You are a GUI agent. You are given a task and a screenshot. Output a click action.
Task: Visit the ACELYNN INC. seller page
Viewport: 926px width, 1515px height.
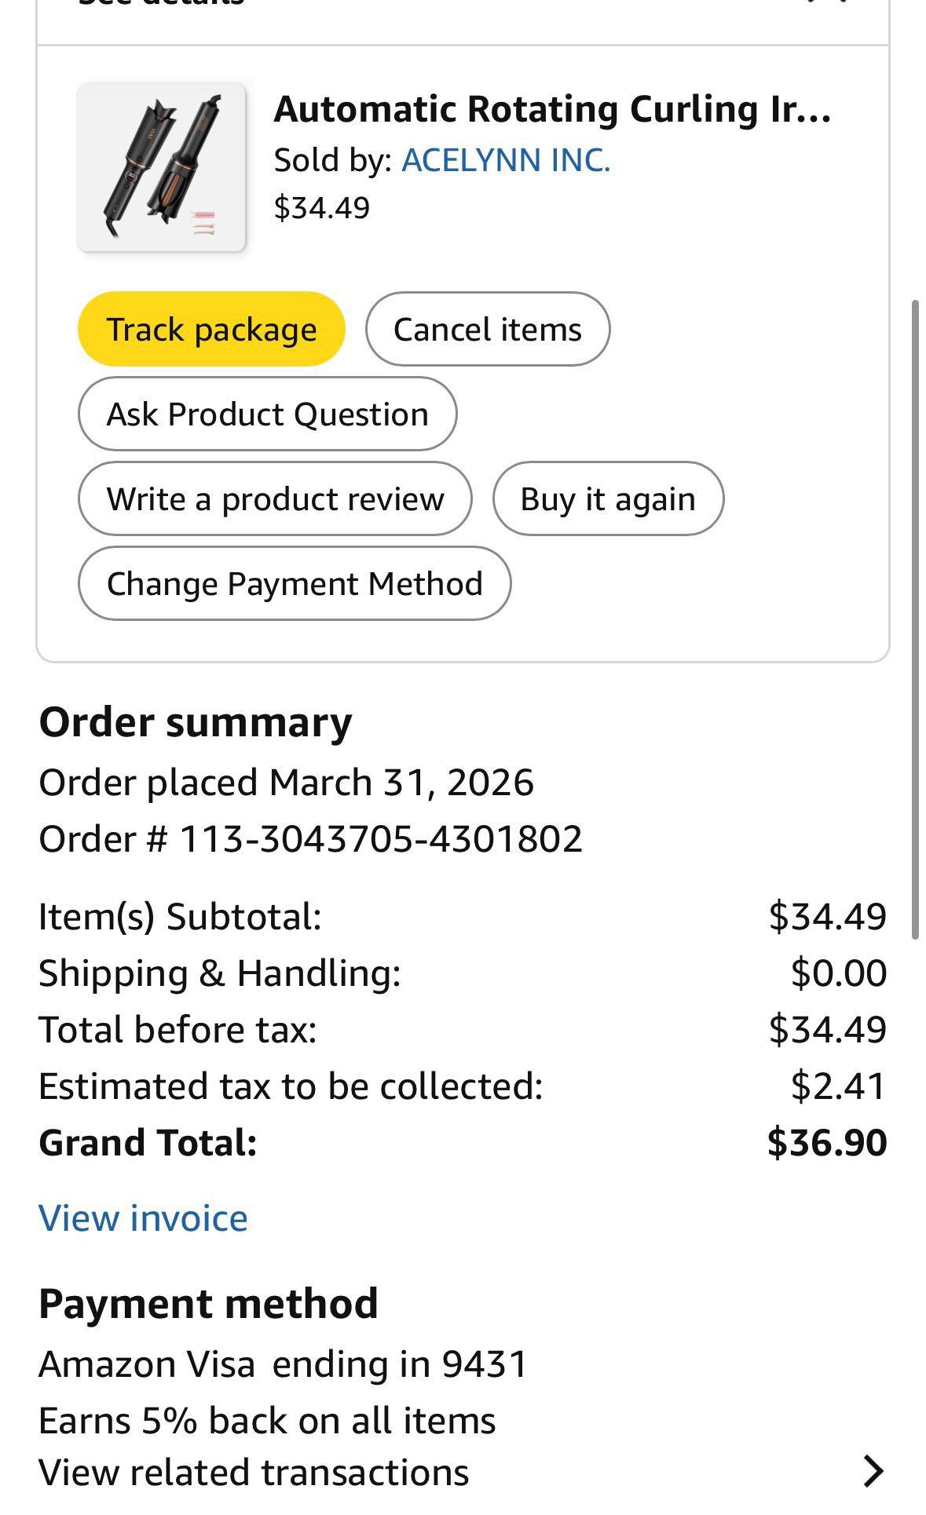tap(506, 160)
